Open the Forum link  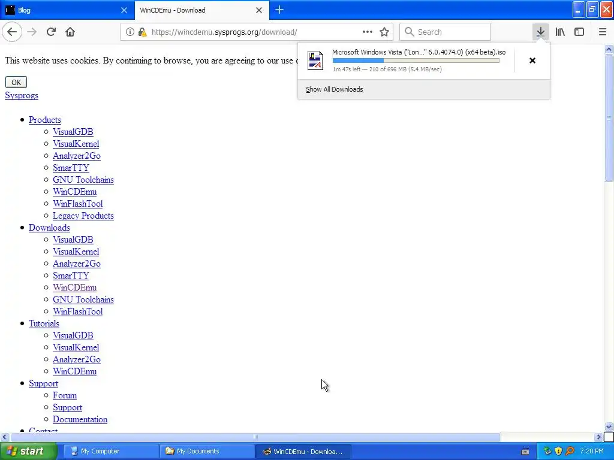[65, 395]
